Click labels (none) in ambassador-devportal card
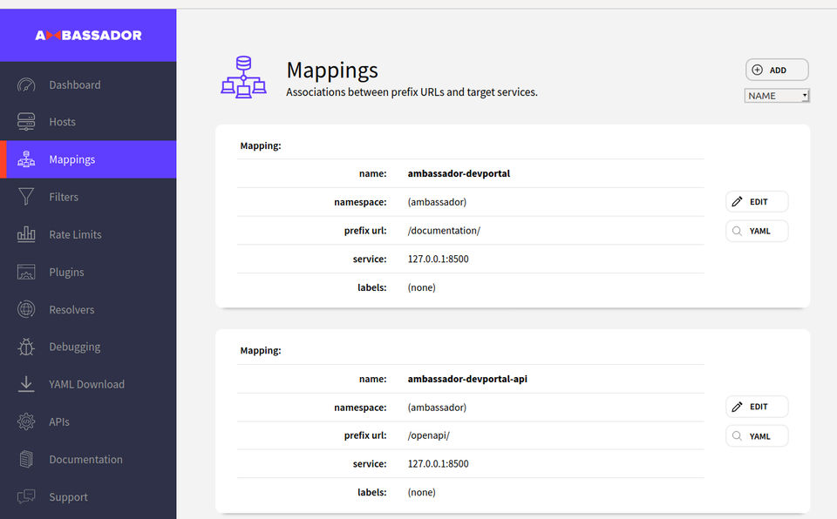Image resolution: width=837 pixels, height=519 pixels. [x=421, y=287]
